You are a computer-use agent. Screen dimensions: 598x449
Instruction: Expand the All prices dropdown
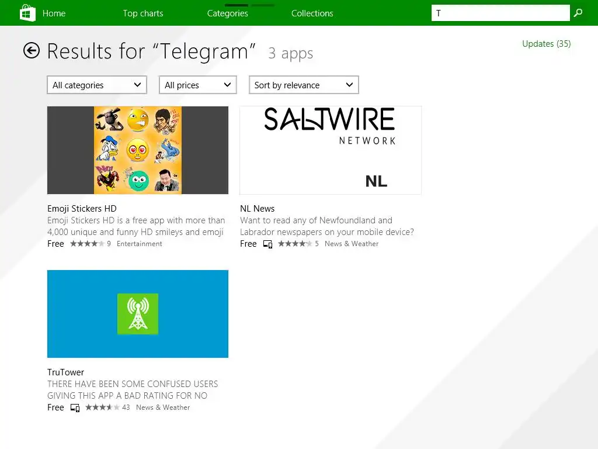pyautogui.click(x=198, y=85)
